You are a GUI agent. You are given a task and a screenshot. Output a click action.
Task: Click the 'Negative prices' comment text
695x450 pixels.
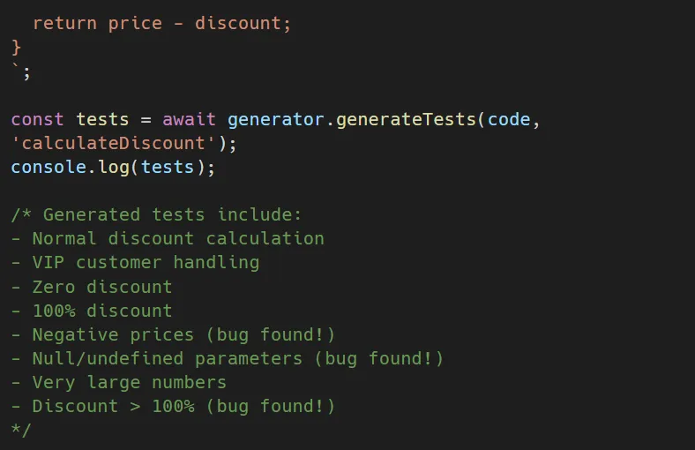113,334
